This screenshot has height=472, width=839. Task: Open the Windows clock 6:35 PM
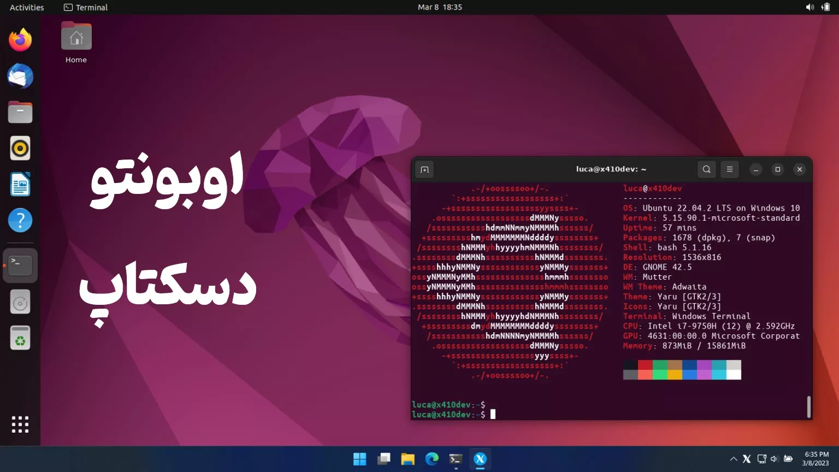point(816,459)
